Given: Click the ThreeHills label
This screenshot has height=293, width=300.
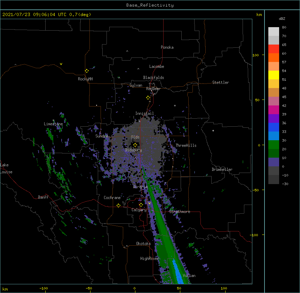Looking at the screenshot, I should (x=186, y=145).
